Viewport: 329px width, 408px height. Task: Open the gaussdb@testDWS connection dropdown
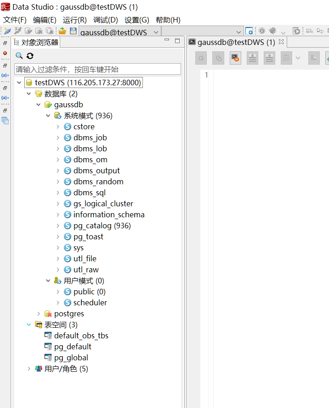tap(156, 32)
